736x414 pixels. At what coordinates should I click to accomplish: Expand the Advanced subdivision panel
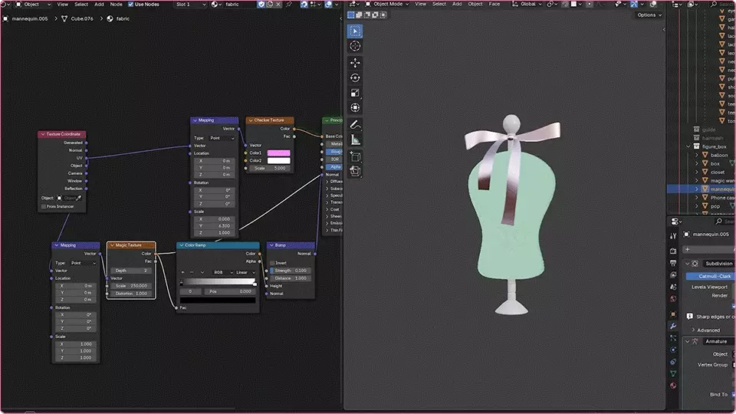pos(693,330)
